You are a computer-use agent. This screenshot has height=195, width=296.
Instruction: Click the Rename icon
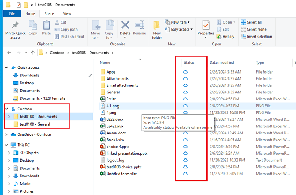[139, 25]
